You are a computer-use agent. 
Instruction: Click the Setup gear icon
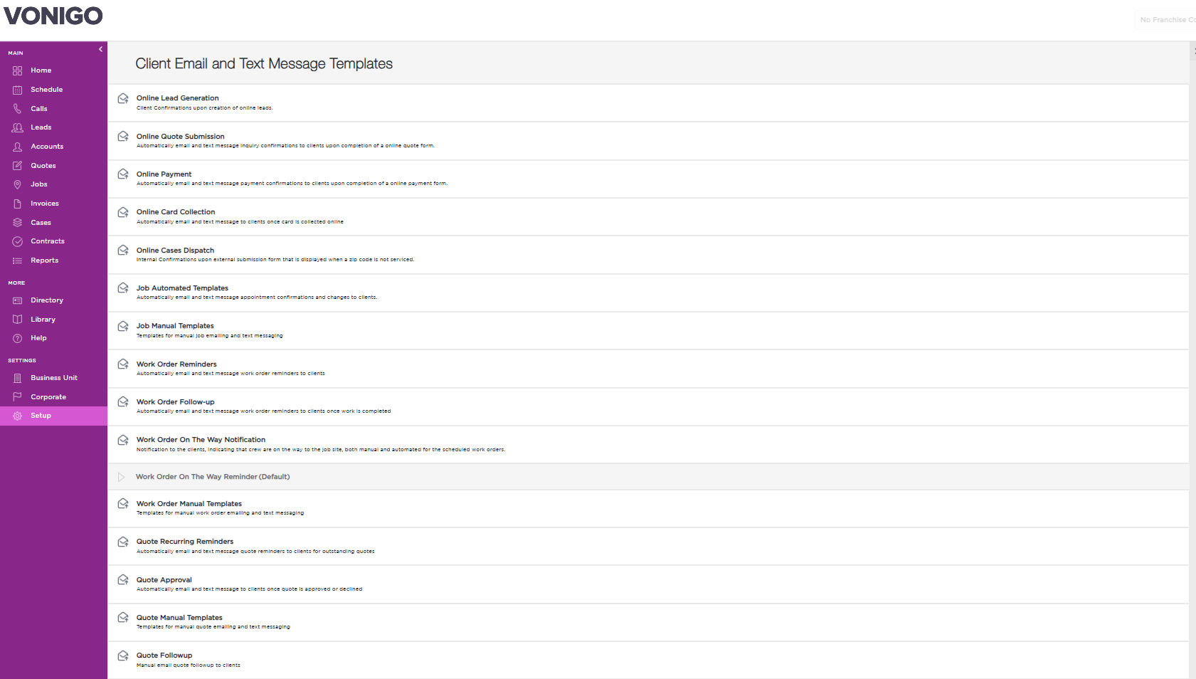[17, 416]
